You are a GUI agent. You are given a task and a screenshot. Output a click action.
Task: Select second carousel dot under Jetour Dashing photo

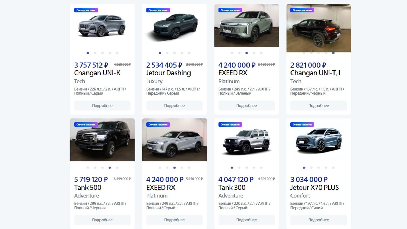(167, 53)
